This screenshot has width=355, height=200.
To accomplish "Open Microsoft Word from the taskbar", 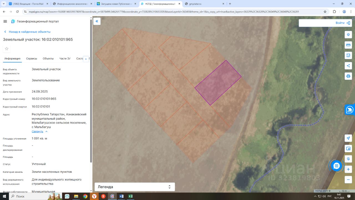I will [x=121, y=196].
